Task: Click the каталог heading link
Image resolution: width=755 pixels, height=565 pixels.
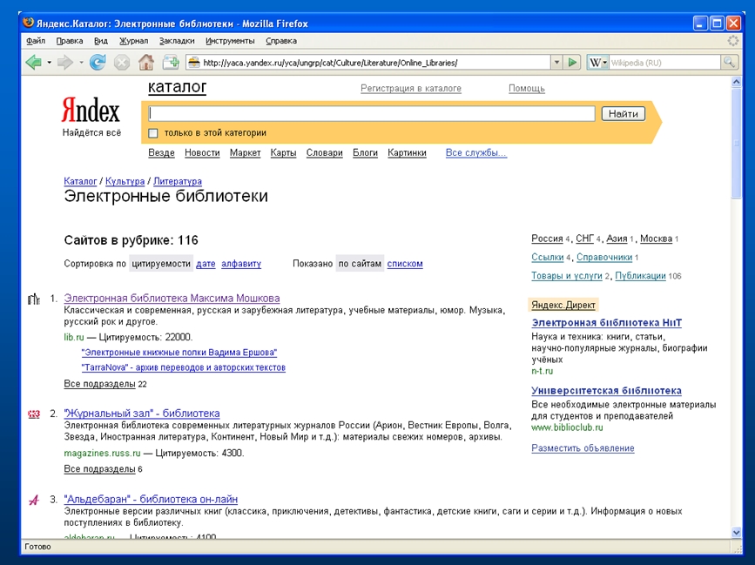Action: 177,87
